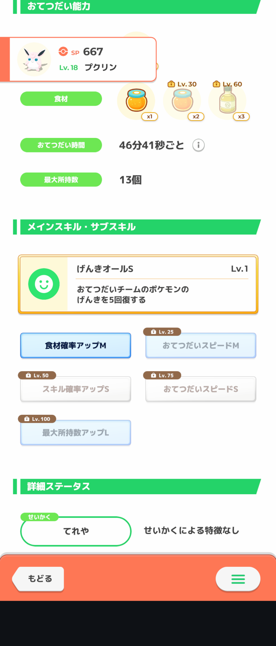Screen dimensions: 276x646
Task: Tap the Lv.30 locked honey ingredient
Action: [183, 101]
